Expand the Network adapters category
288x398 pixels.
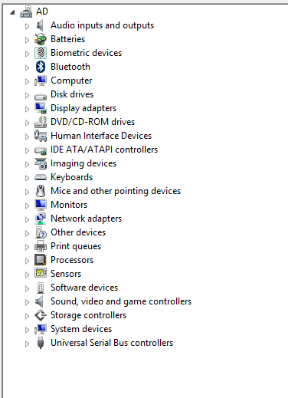[x=27, y=219]
